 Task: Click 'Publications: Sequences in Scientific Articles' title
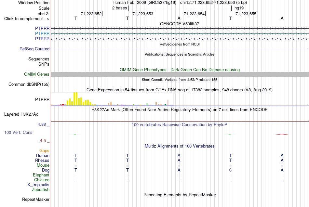click(x=180, y=54)
